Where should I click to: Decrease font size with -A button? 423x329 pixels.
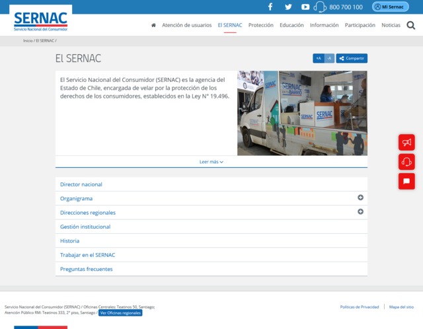pyautogui.click(x=329, y=58)
